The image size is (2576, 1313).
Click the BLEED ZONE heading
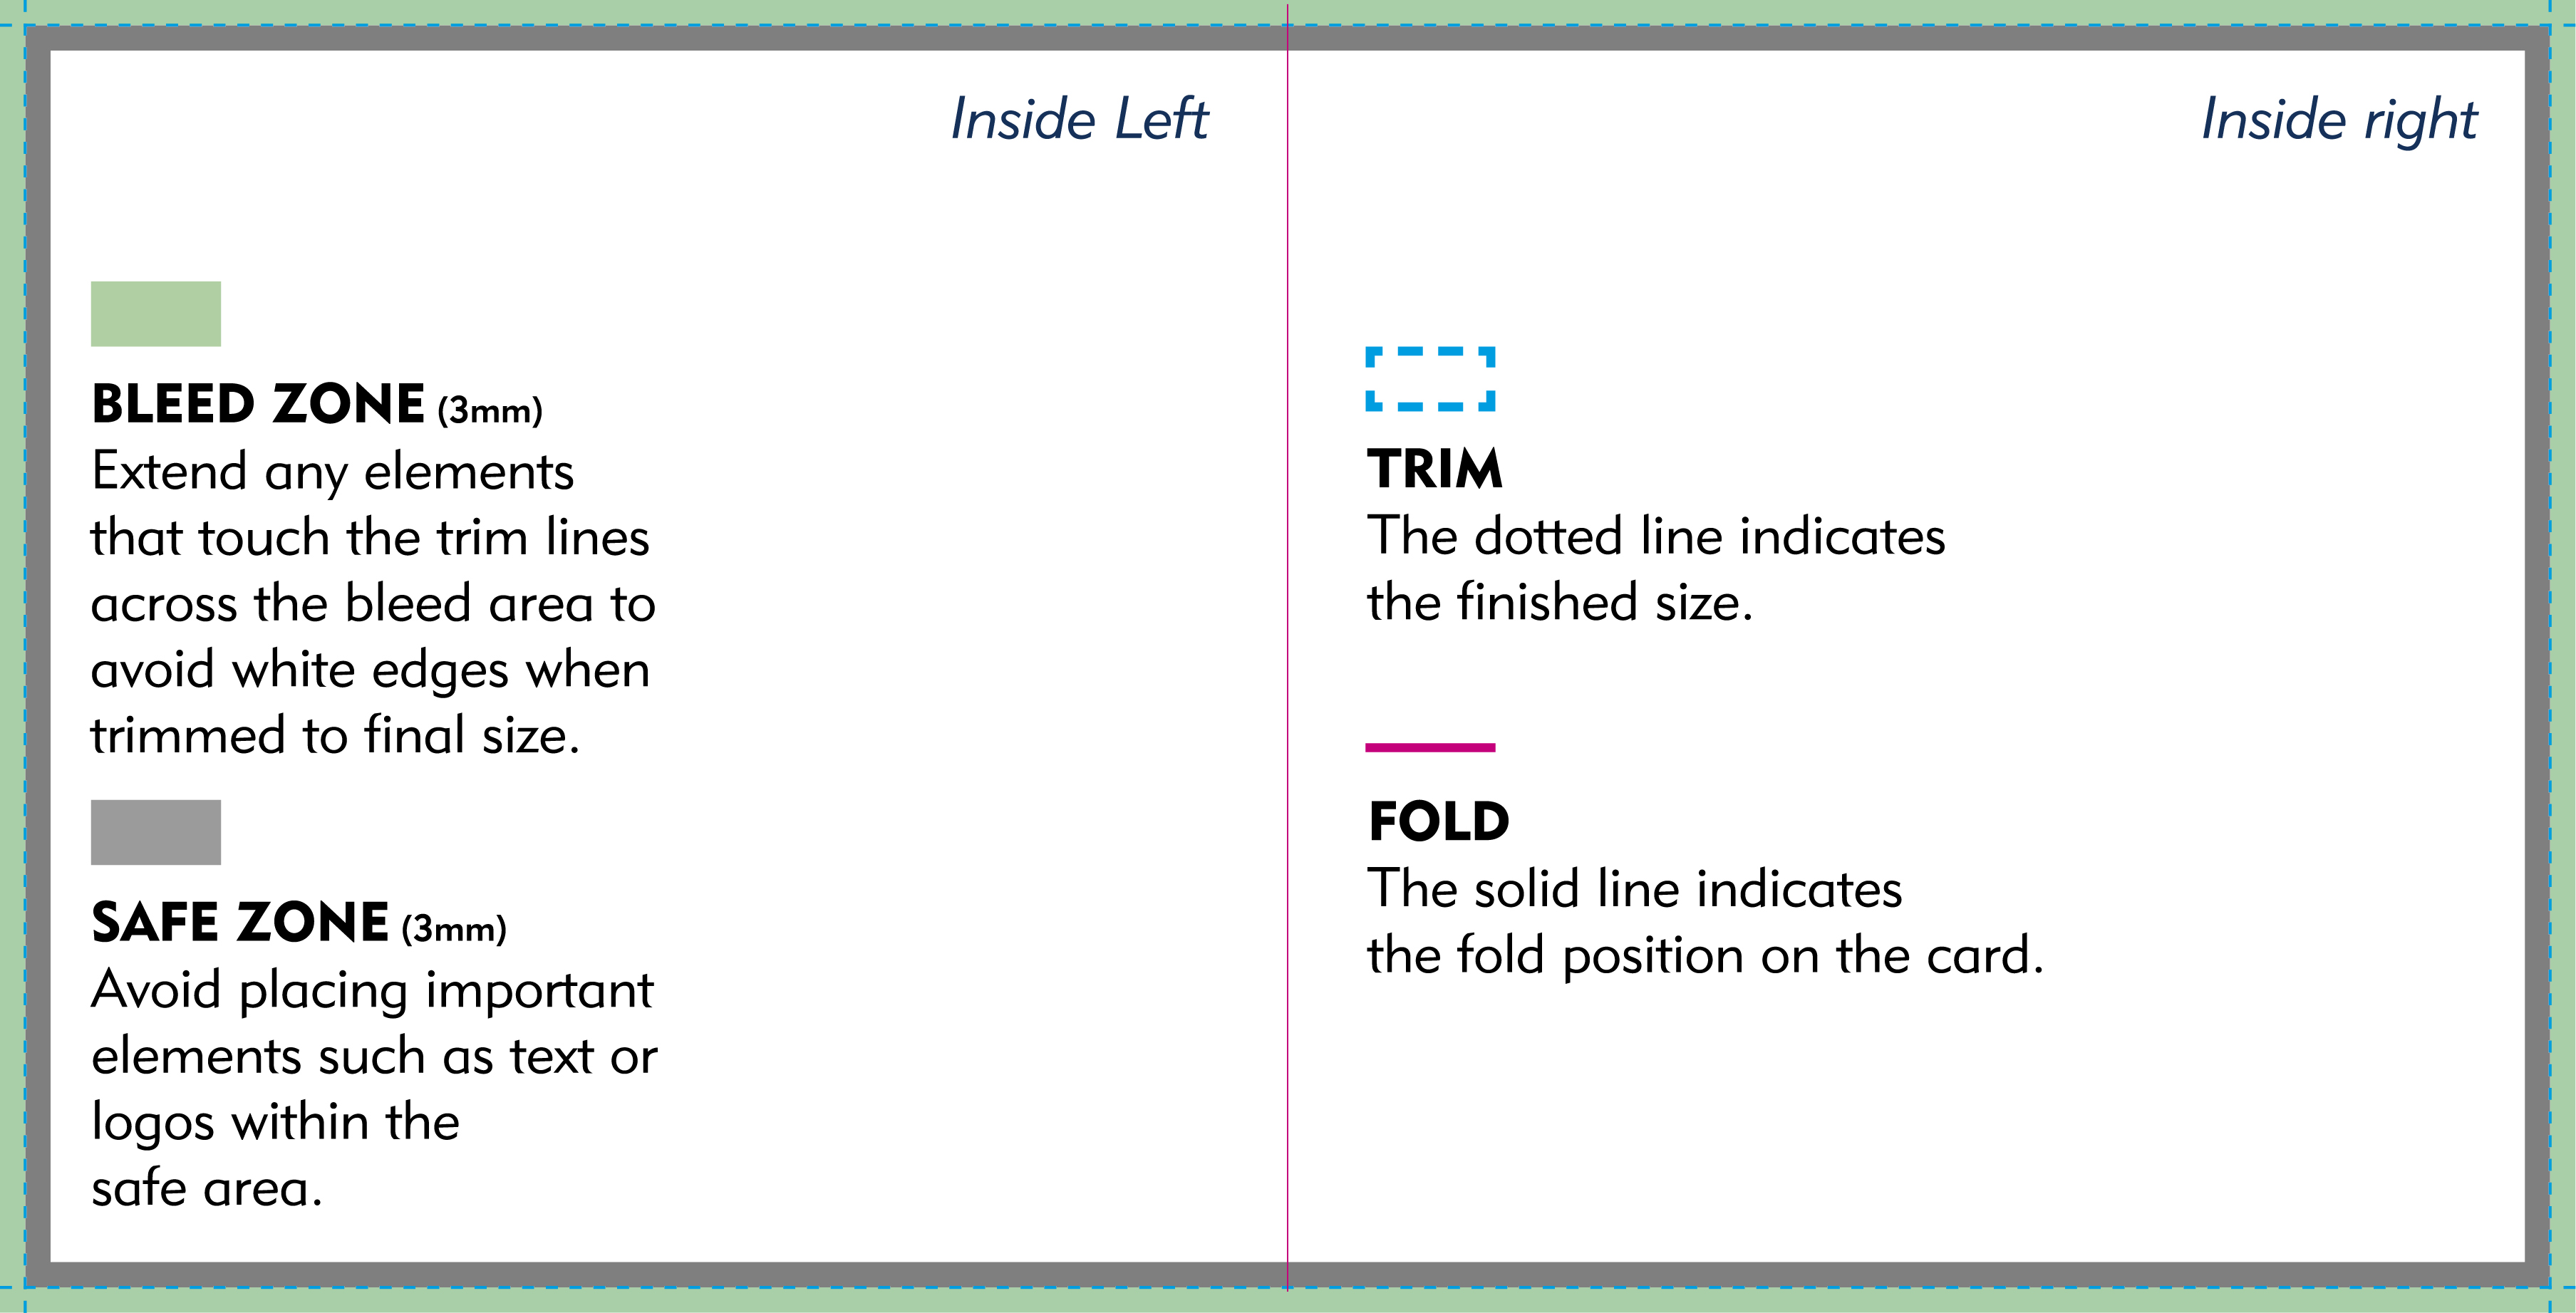(x=258, y=404)
